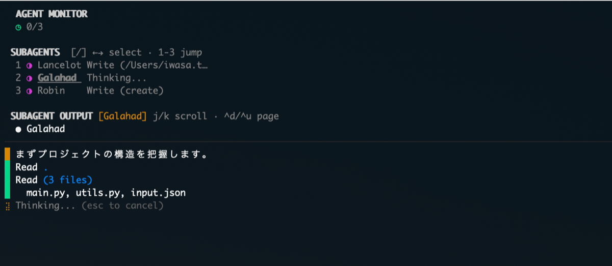
Task: Click the white bullet before Galahad output
Action: (x=18, y=129)
